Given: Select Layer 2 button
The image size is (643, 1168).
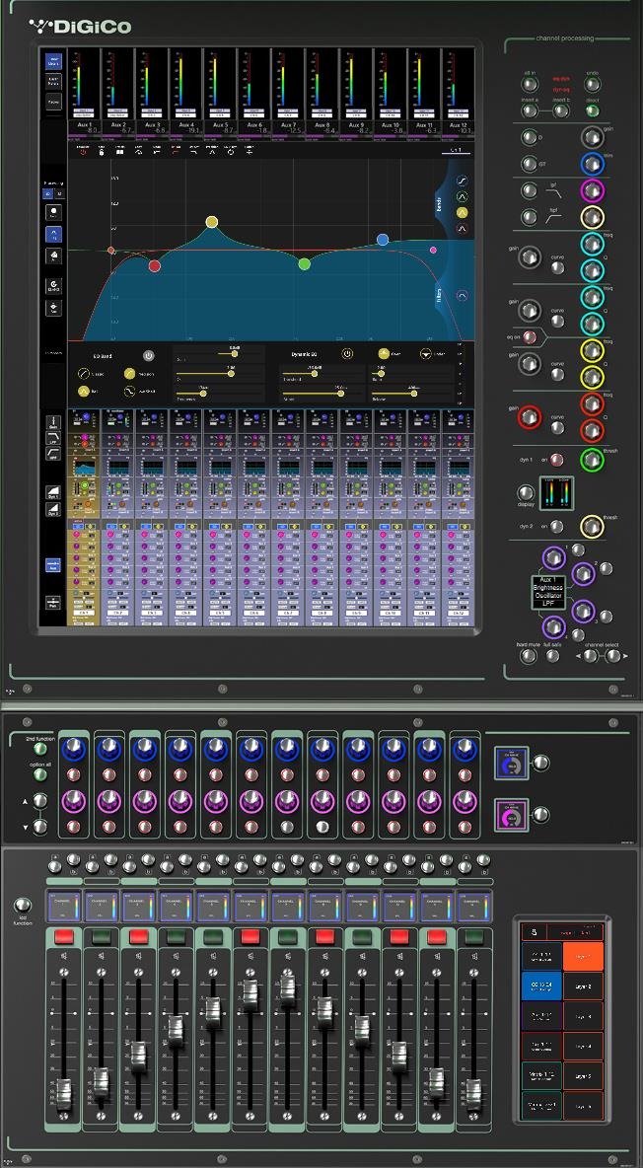Looking at the screenshot, I should (584, 986).
